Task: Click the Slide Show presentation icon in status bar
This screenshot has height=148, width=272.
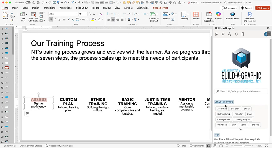Action: [227, 146]
